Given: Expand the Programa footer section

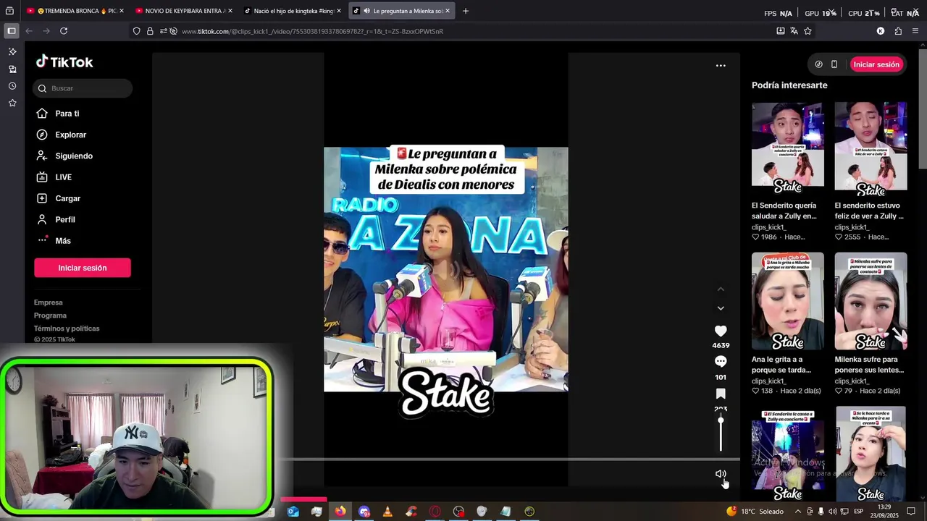Looking at the screenshot, I should pyautogui.click(x=50, y=315).
